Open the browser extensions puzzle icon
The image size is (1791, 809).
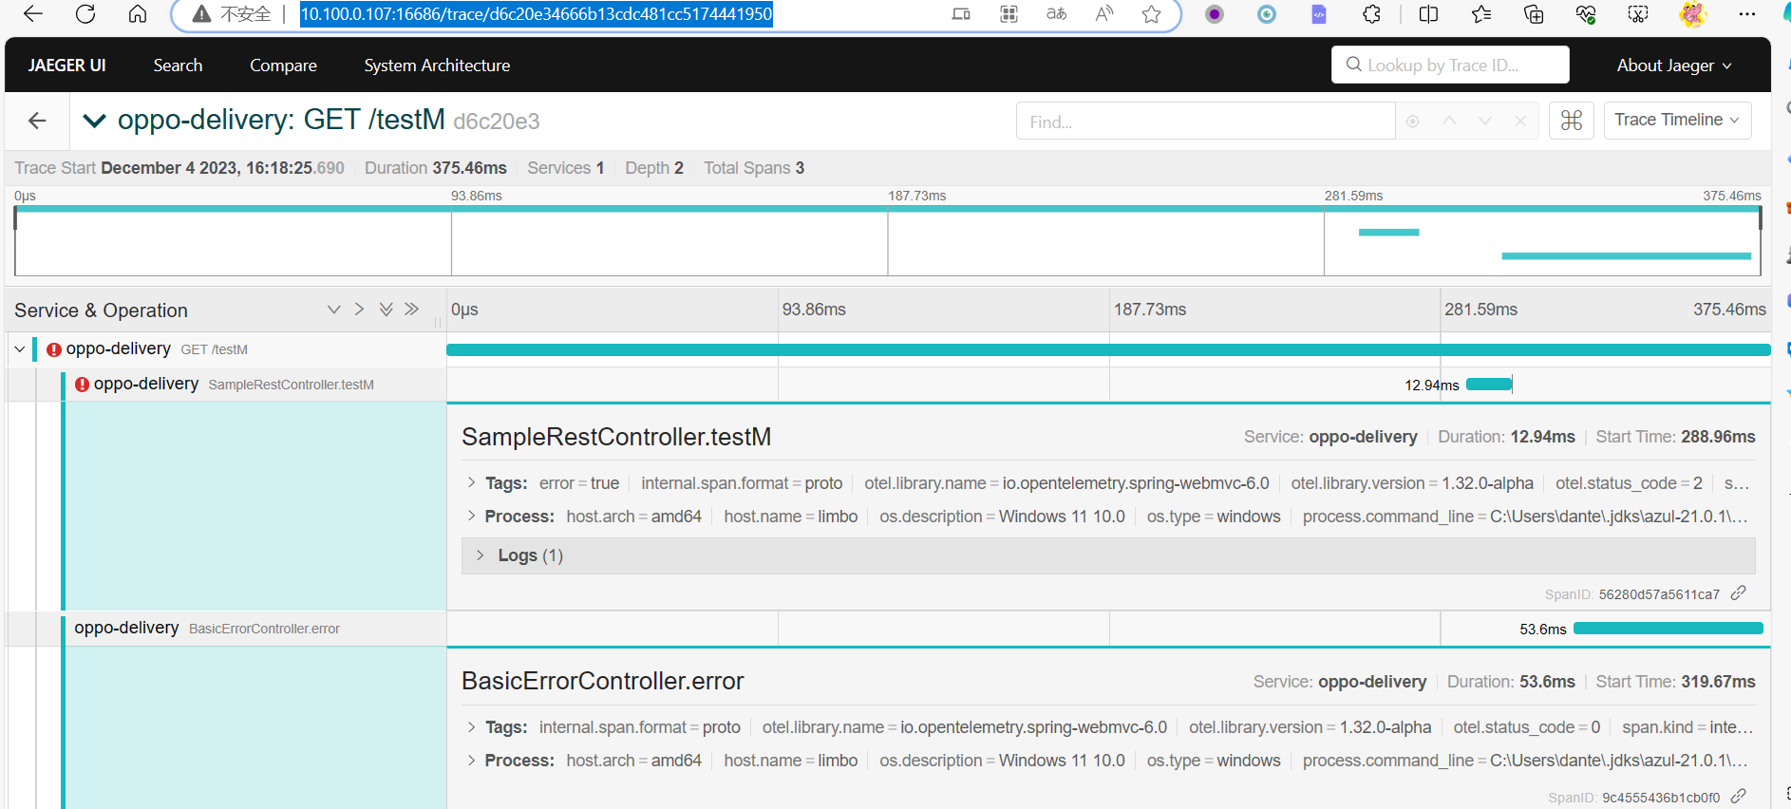coord(1371,14)
